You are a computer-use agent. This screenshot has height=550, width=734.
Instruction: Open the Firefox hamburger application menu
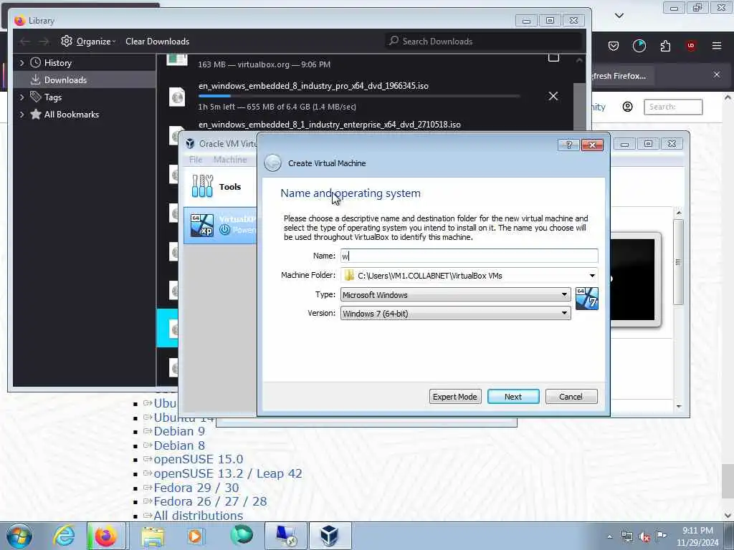tap(717, 46)
